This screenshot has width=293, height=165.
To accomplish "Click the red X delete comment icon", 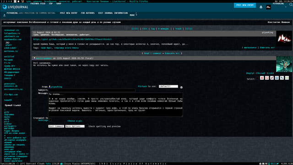I will coord(262,78).
